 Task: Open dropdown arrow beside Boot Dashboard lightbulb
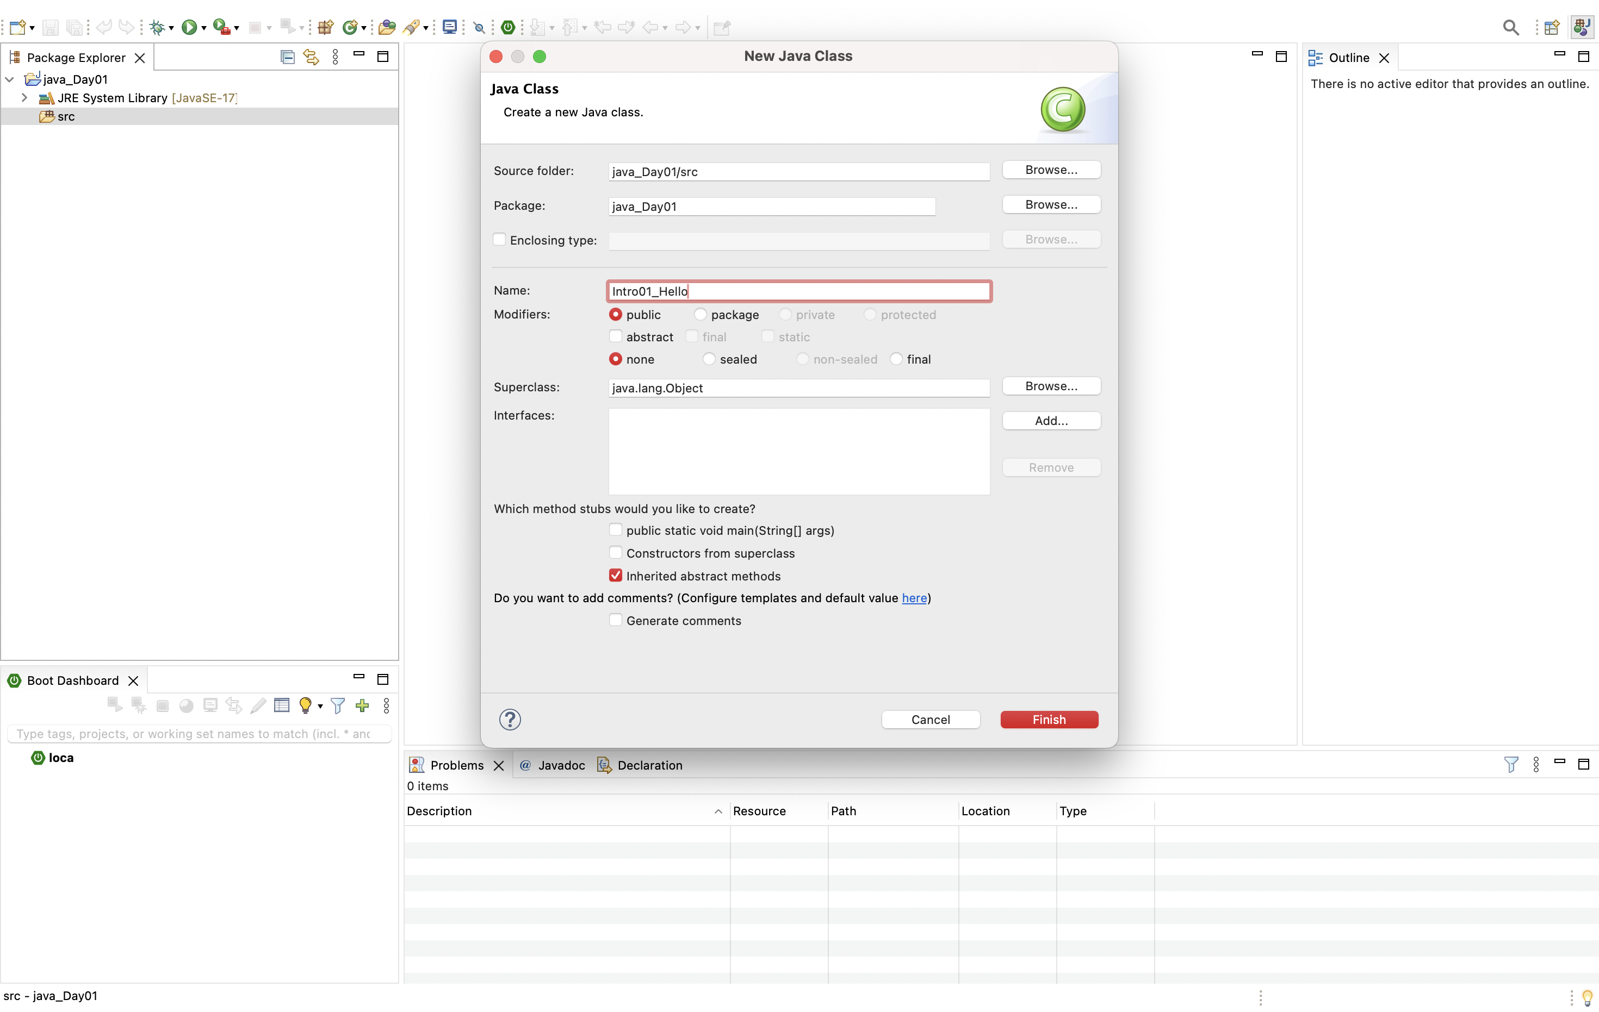[320, 706]
